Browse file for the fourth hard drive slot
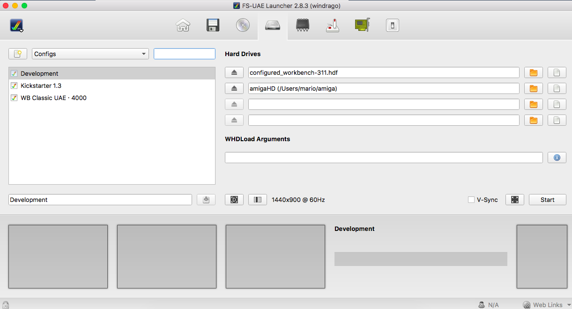The width and height of the screenshot is (572, 309). coord(557,120)
